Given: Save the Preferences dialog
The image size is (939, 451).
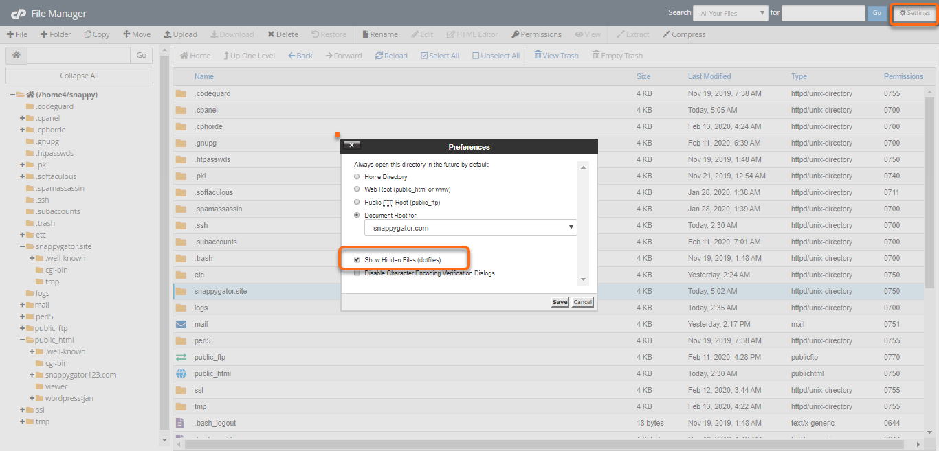Looking at the screenshot, I should coord(560,302).
